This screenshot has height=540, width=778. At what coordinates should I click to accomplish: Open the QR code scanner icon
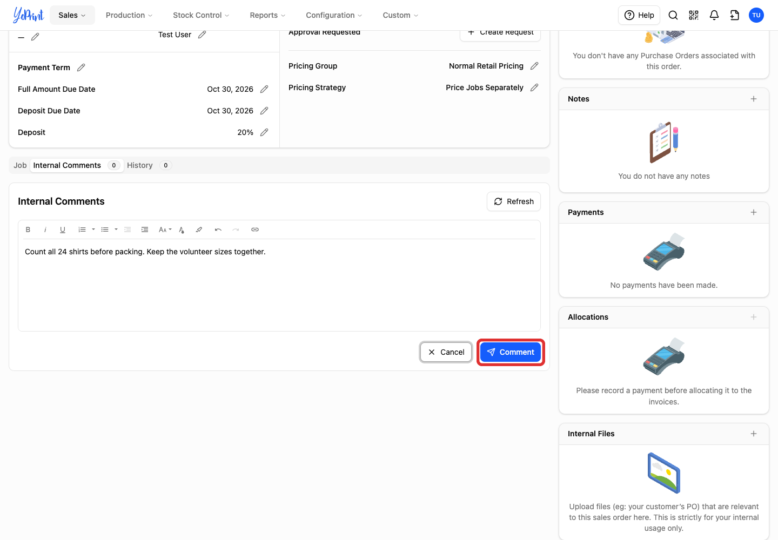coord(694,15)
